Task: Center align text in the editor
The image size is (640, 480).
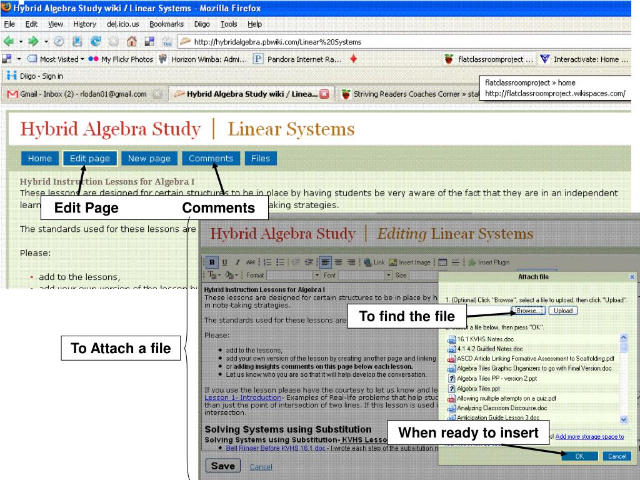Action: (338, 262)
